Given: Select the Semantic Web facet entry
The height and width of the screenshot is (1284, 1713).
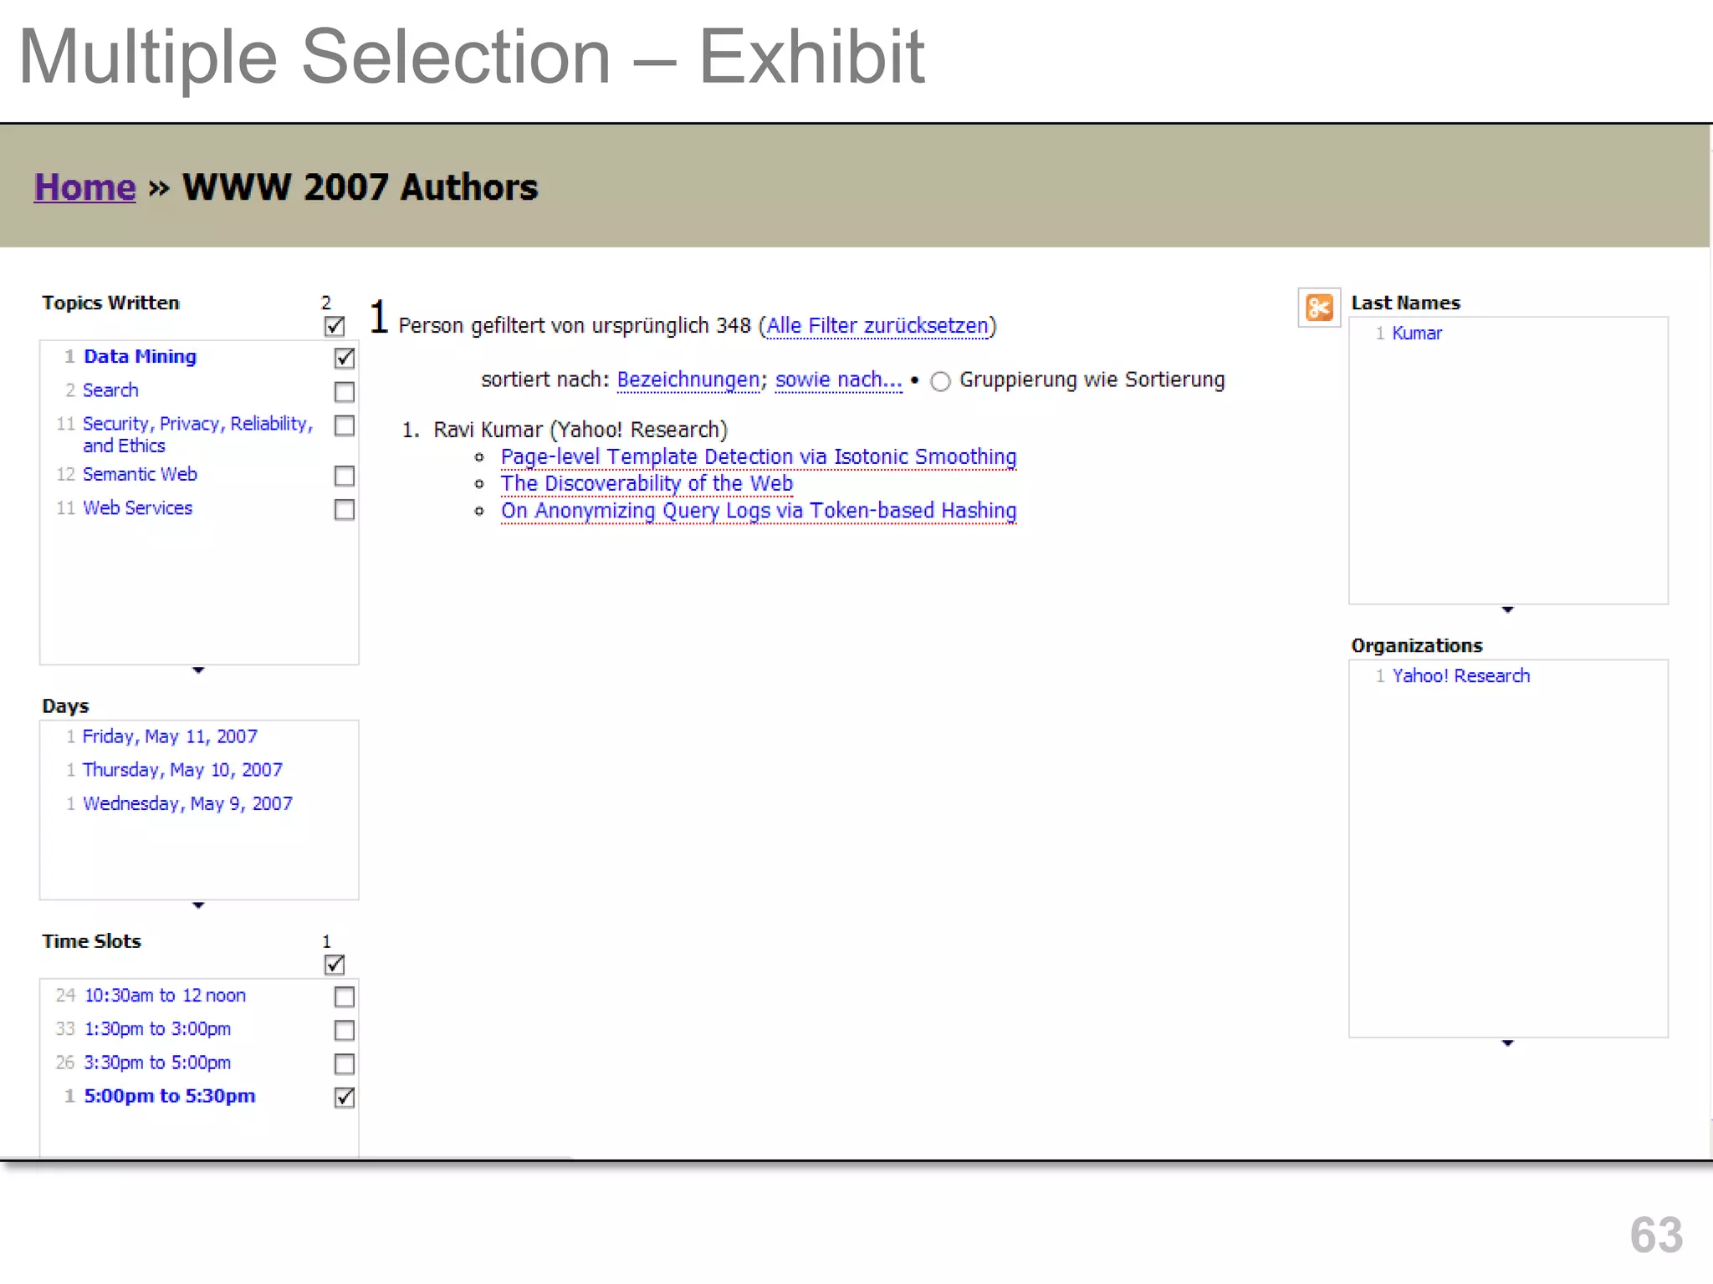Looking at the screenshot, I should (x=140, y=474).
